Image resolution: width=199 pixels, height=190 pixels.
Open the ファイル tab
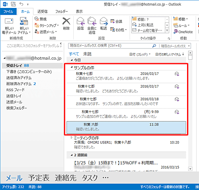click(x=8, y=12)
